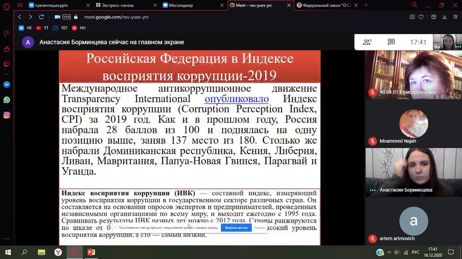Add page to bookmarks with heart icon
Image resolution: width=462 pixels, height=259 pixels.
pyautogui.click(x=421, y=17)
